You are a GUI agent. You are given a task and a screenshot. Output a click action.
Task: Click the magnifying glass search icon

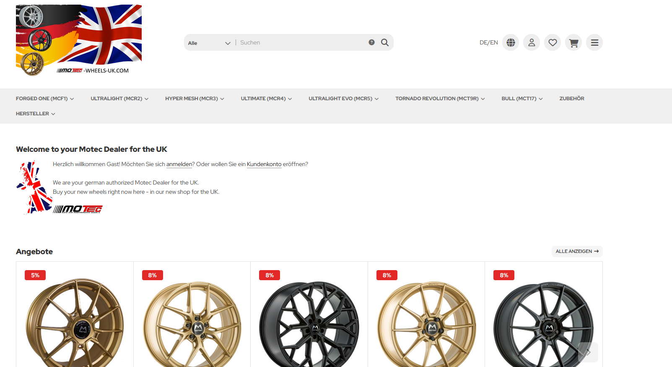pyautogui.click(x=385, y=42)
